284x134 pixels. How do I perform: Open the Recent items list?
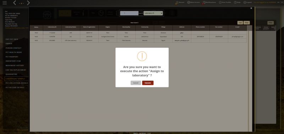(x=180, y=2)
